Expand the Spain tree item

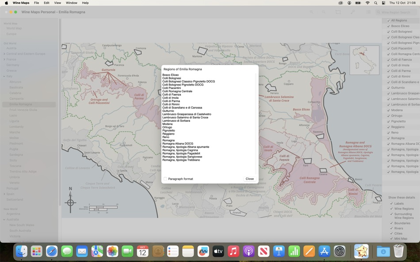4,194
